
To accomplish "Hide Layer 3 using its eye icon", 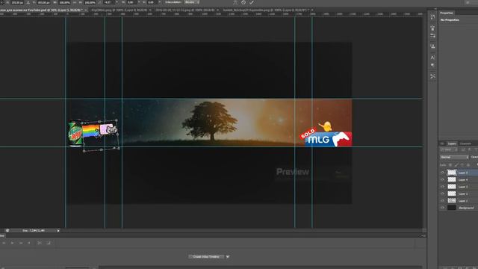I will click(442, 187).
